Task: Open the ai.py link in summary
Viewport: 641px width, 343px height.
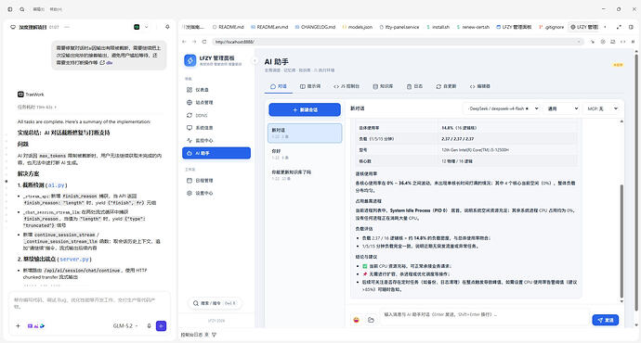Action: pos(56,185)
